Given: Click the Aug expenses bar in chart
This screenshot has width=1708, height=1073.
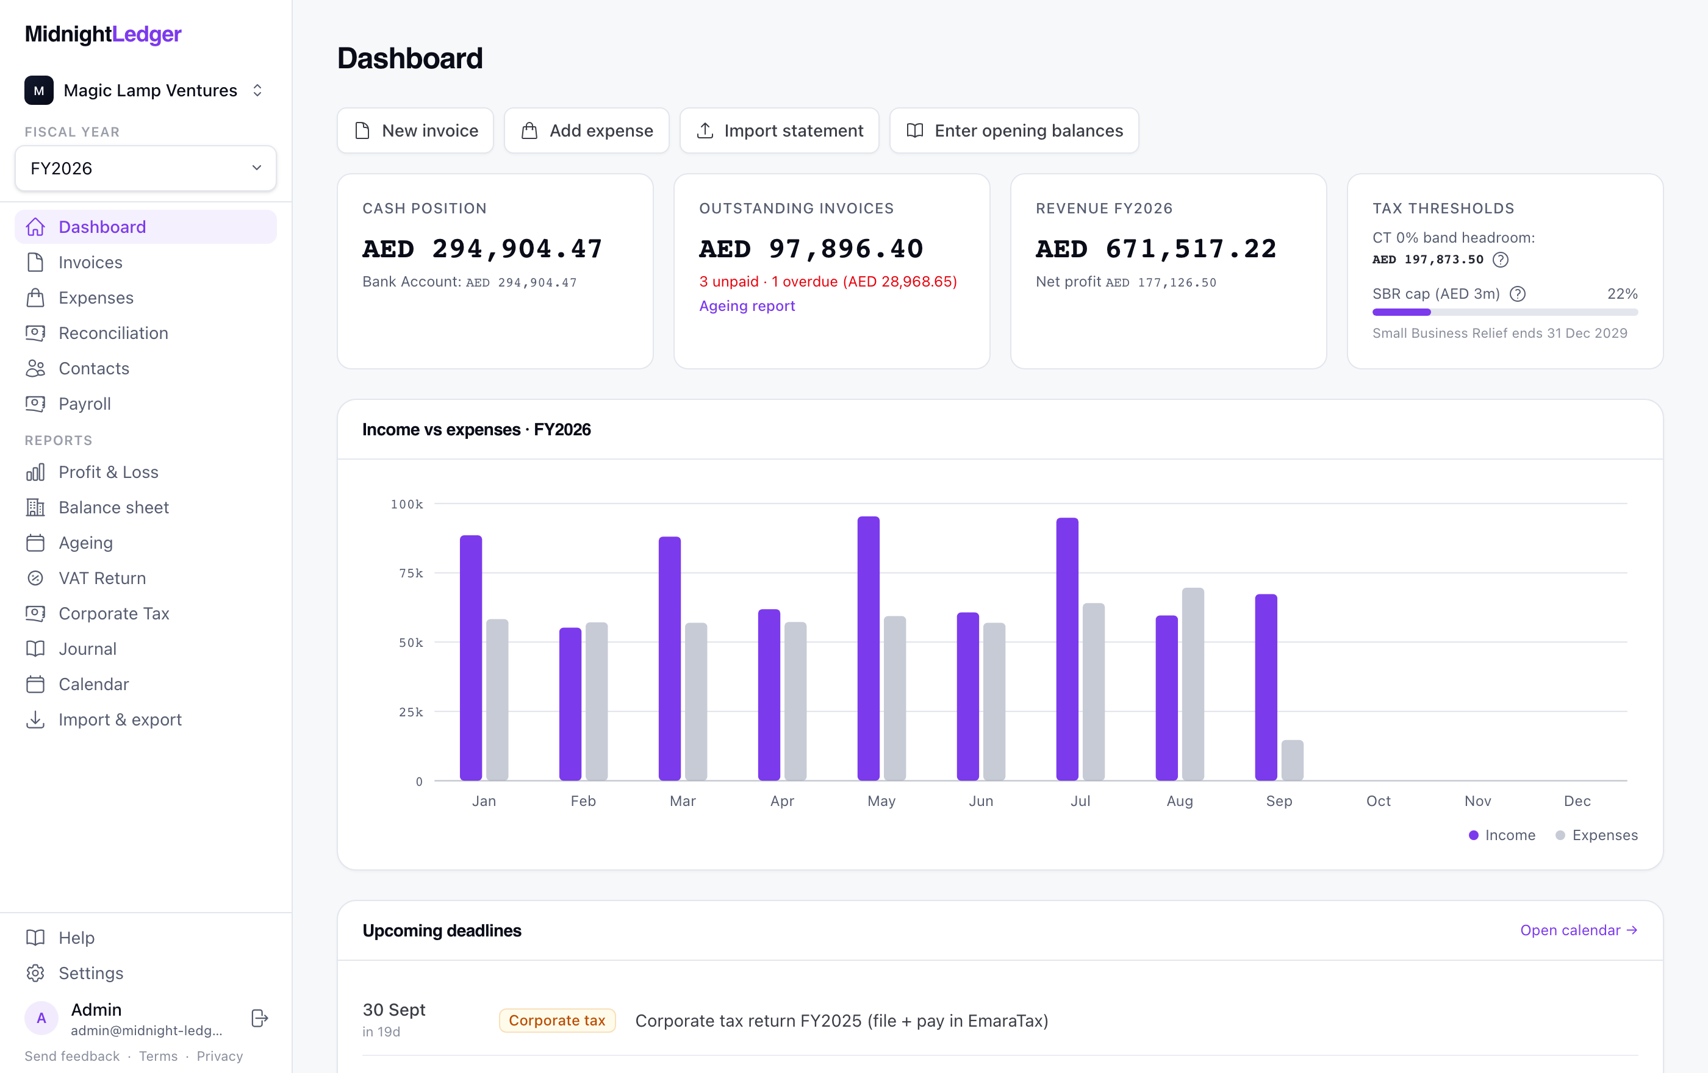Looking at the screenshot, I should [x=1193, y=684].
